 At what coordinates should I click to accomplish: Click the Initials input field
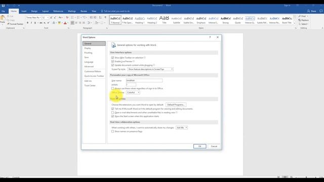tap(131, 84)
